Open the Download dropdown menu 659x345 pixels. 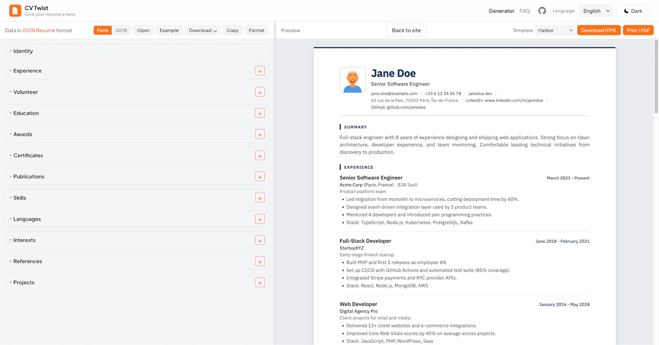[x=203, y=30]
